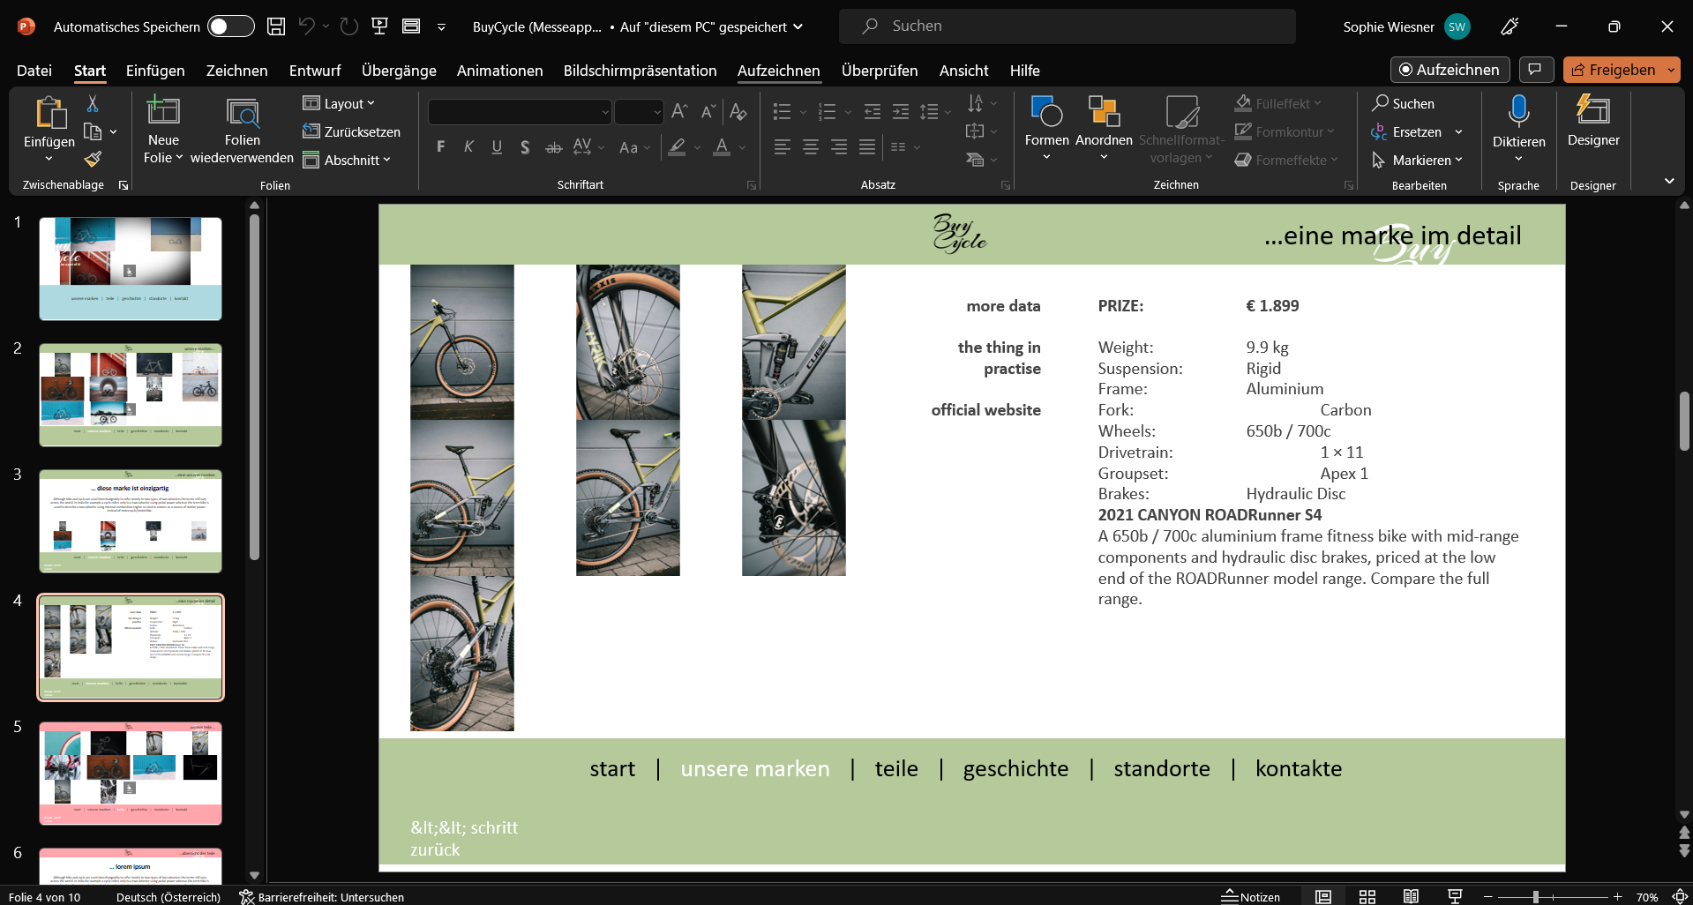Apply text shadow with the S icon
This screenshot has height=905, width=1693.
click(x=525, y=147)
